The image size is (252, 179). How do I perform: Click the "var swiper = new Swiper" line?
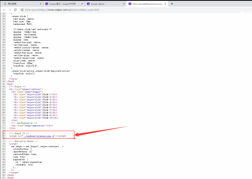point(37,146)
